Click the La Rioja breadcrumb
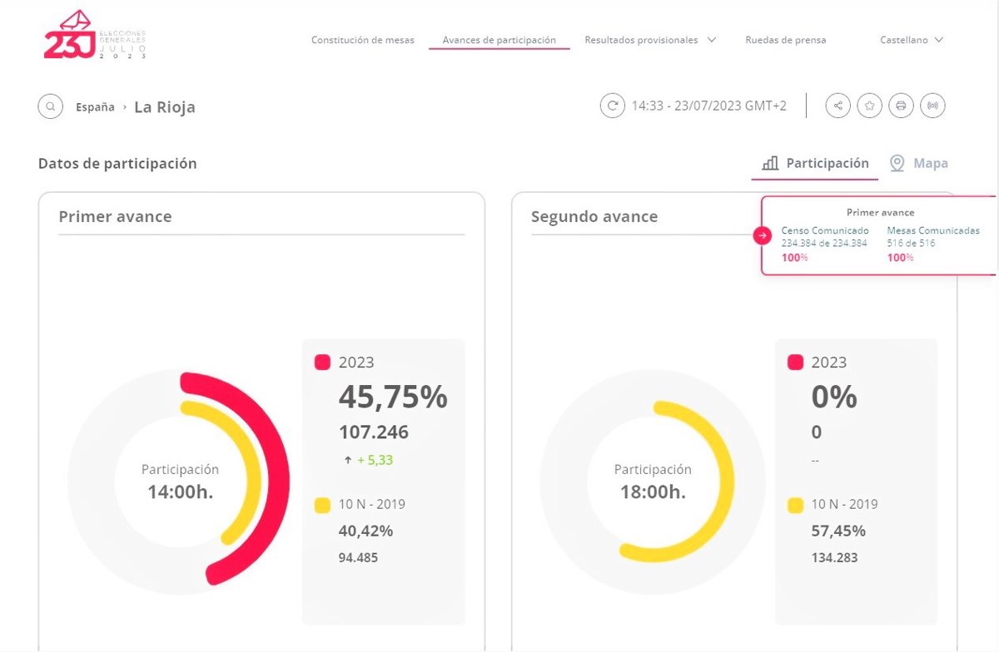Image resolution: width=999 pixels, height=652 pixels. click(165, 107)
